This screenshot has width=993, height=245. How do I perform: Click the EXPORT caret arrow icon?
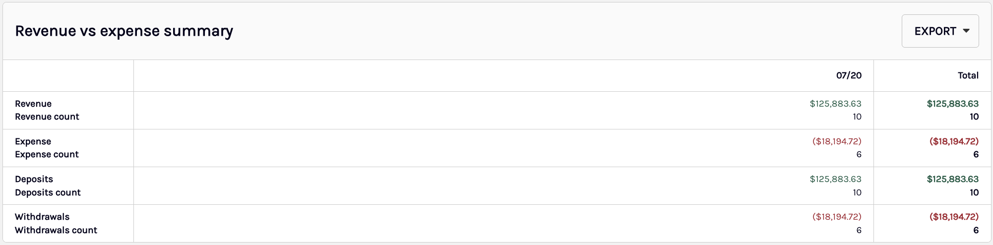[x=966, y=31]
